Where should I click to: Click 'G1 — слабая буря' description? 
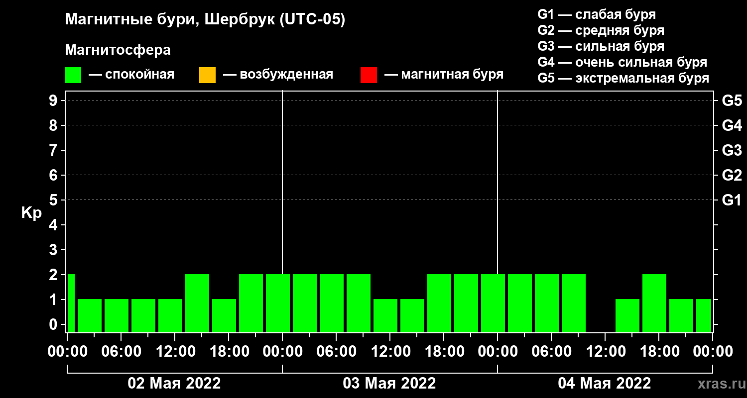597,14
